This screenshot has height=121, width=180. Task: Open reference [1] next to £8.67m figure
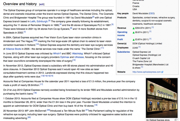[x=150, y=32]
